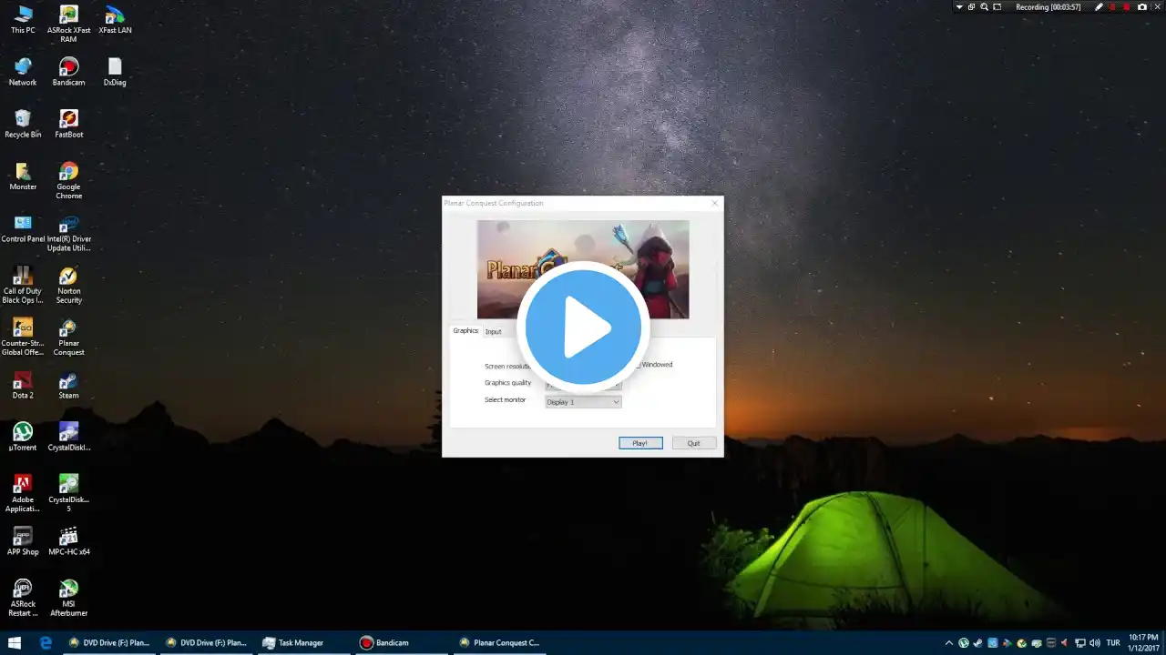Viewport: 1166px width, 655px height.
Task: Expand the Select monitor dropdown
Action: coord(583,402)
